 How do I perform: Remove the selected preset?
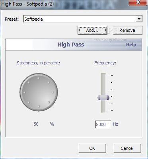127,30
